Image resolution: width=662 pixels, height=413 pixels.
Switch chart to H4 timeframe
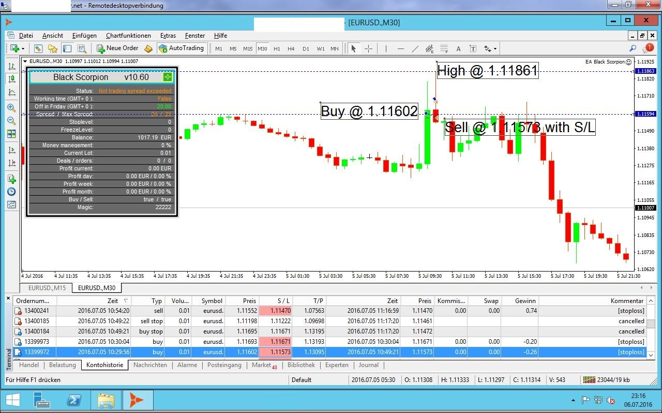(x=291, y=49)
